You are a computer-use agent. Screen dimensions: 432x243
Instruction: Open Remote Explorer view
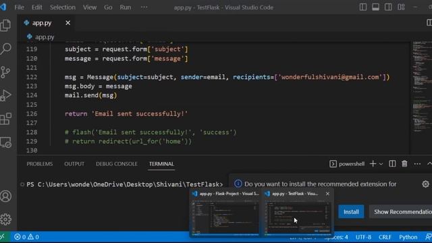pos(6,142)
